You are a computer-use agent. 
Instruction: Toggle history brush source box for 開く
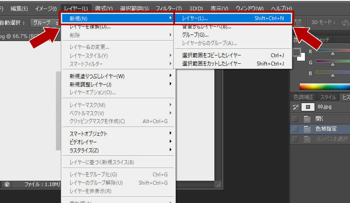point(295,119)
